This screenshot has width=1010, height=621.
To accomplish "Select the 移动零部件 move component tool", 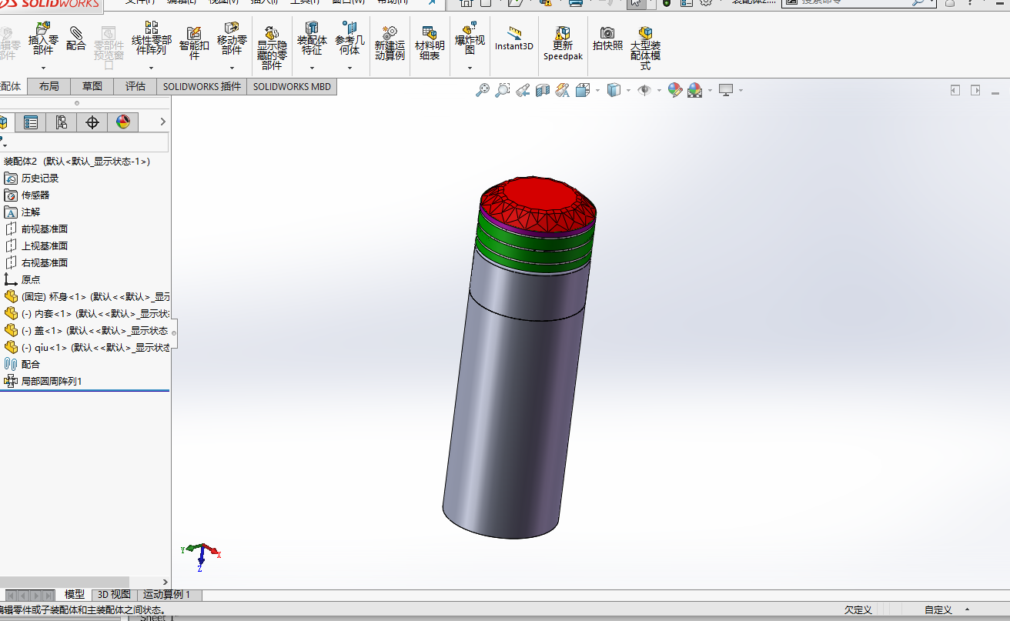I will (x=232, y=38).
